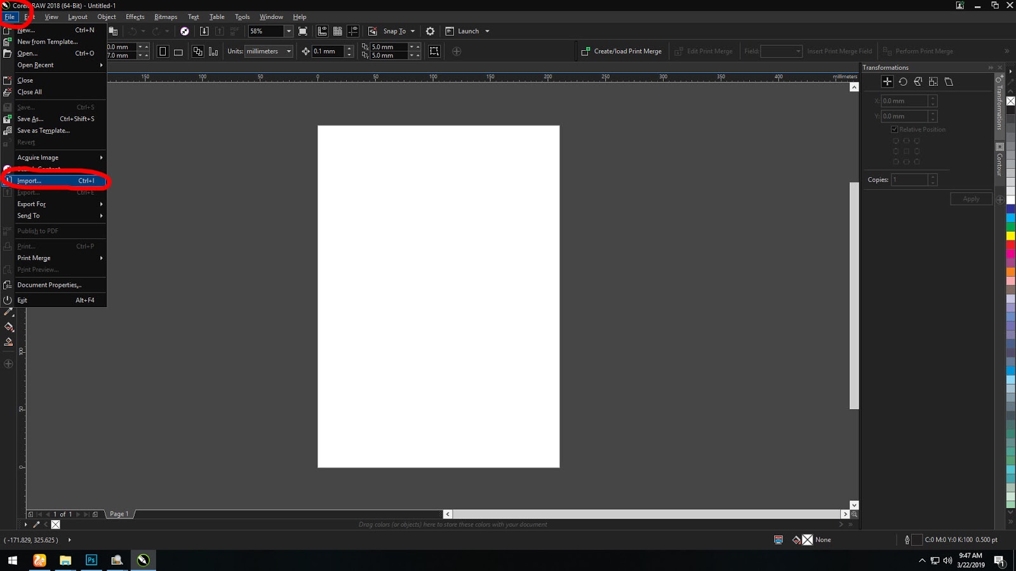Viewport: 1016px width, 571px height.
Task: Click the None swatch atop the color palette
Action: pyautogui.click(x=1011, y=100)
